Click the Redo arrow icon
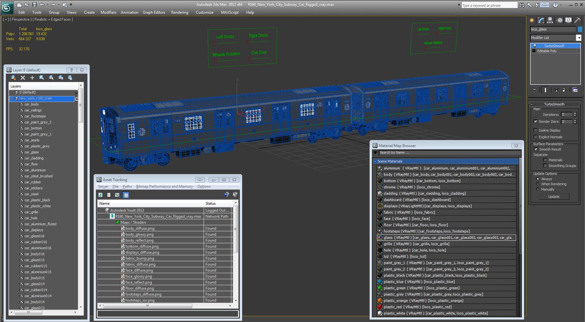 point(53,5)
